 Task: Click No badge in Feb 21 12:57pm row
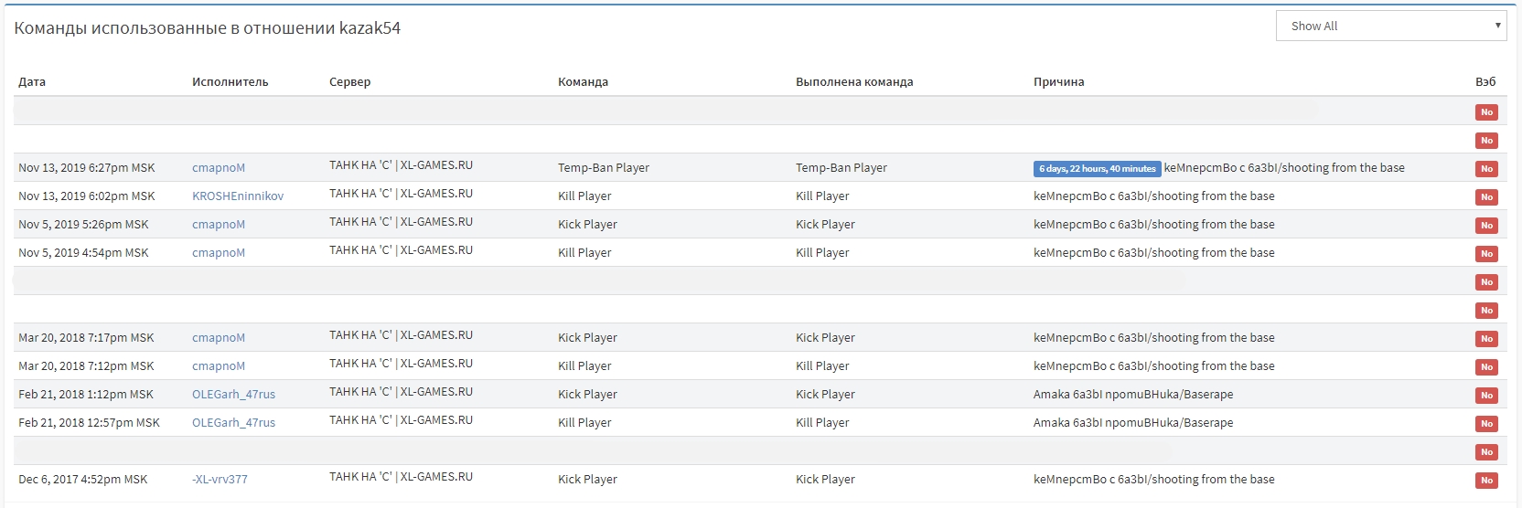pyautogui.click(x=1486, y=424)
